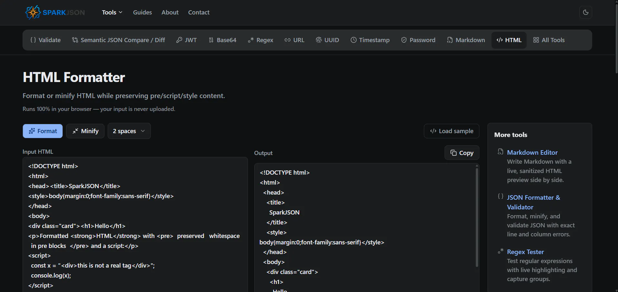Open Semantic JSON Compare / Diff tab

[118, 40]
